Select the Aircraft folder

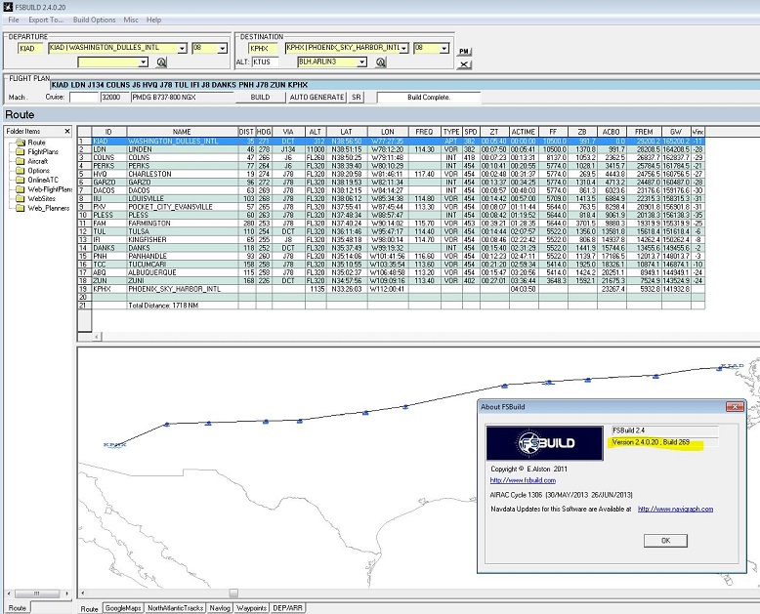[38, 161]
